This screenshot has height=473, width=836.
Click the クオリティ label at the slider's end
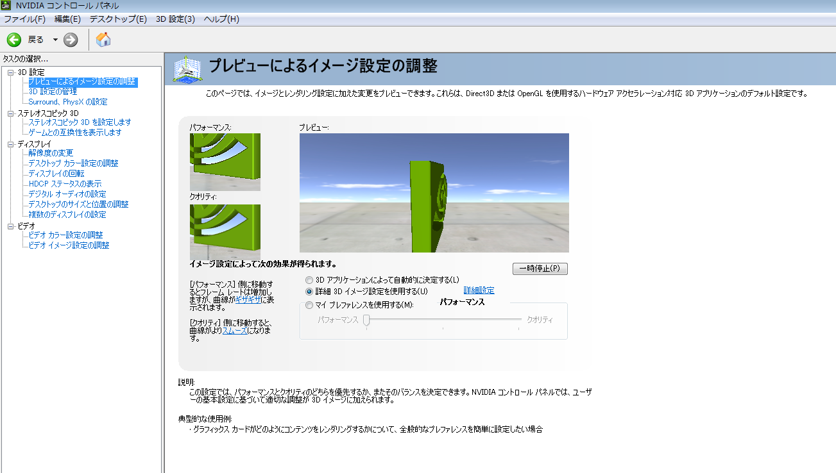coord(540,319)
